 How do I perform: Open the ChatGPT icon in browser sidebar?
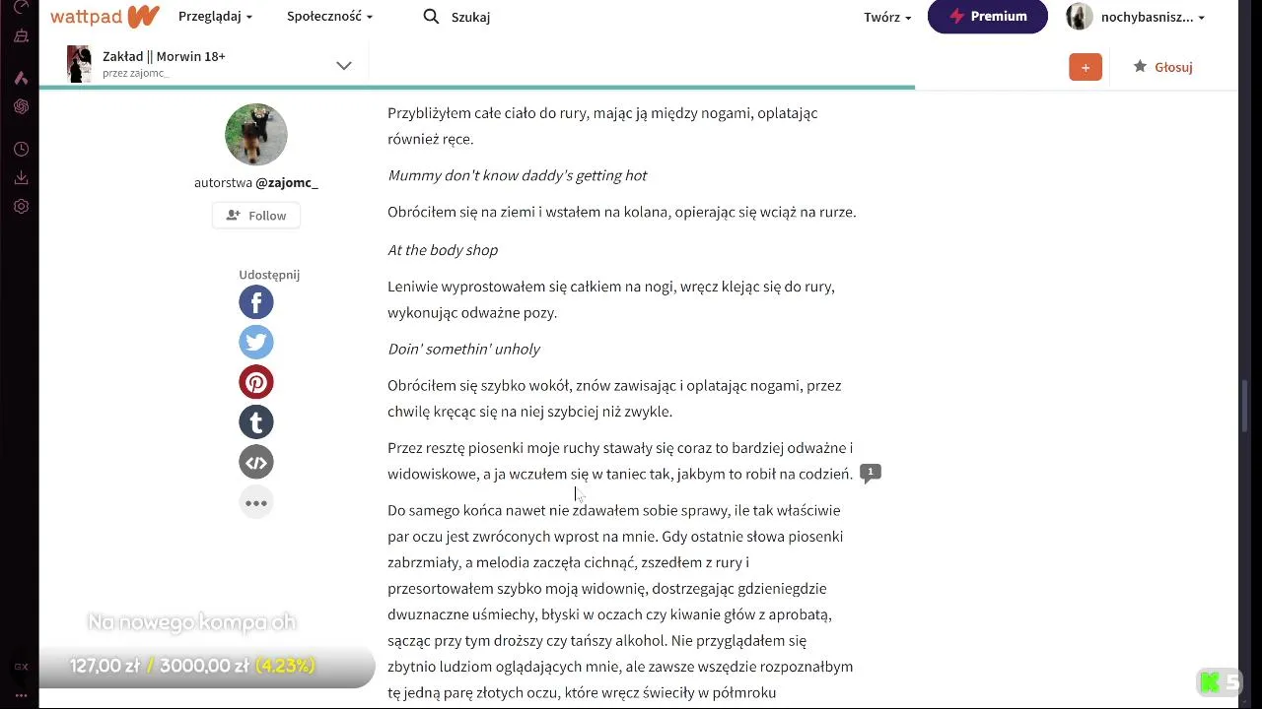(x=22, y=106)
